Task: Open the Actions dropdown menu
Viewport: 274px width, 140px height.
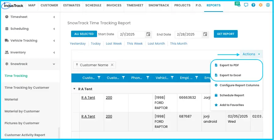Action: tap(251, 54)
